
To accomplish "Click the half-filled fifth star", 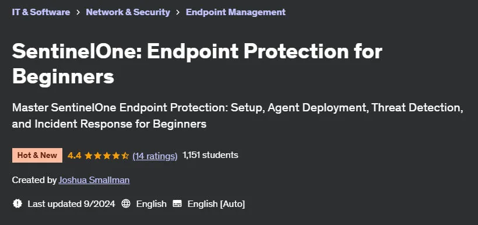I will pos(125,156).
